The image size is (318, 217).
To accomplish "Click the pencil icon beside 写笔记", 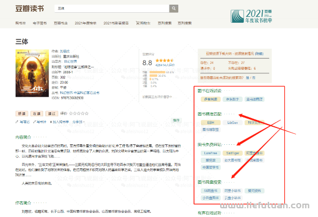I will [x=17, y=122].
